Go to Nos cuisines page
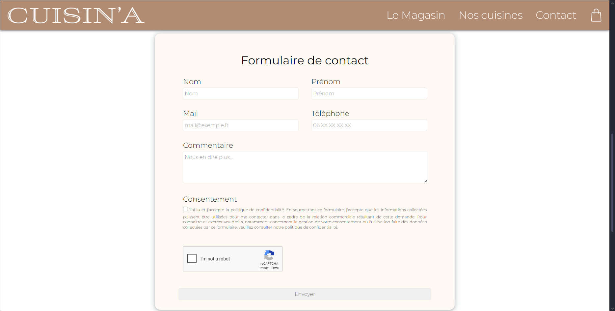Image resolution: width=615 pixels, height=311 pixels. tap(491, 15)
